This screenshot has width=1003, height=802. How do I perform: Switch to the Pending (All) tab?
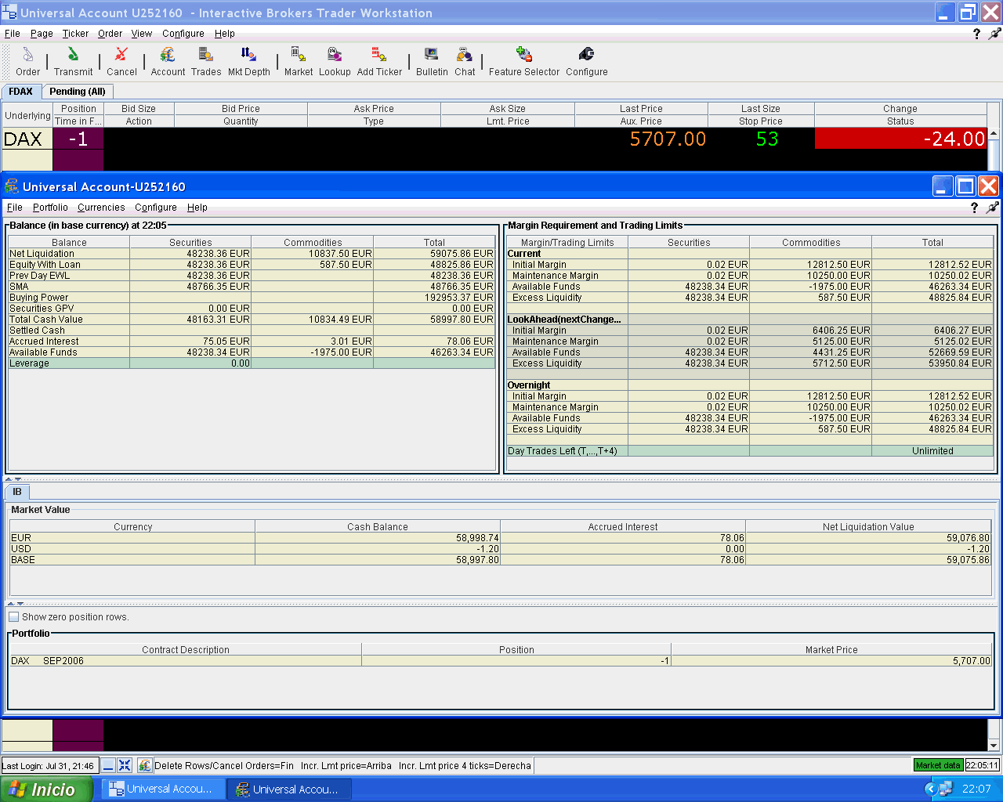[x=77, y=92]
